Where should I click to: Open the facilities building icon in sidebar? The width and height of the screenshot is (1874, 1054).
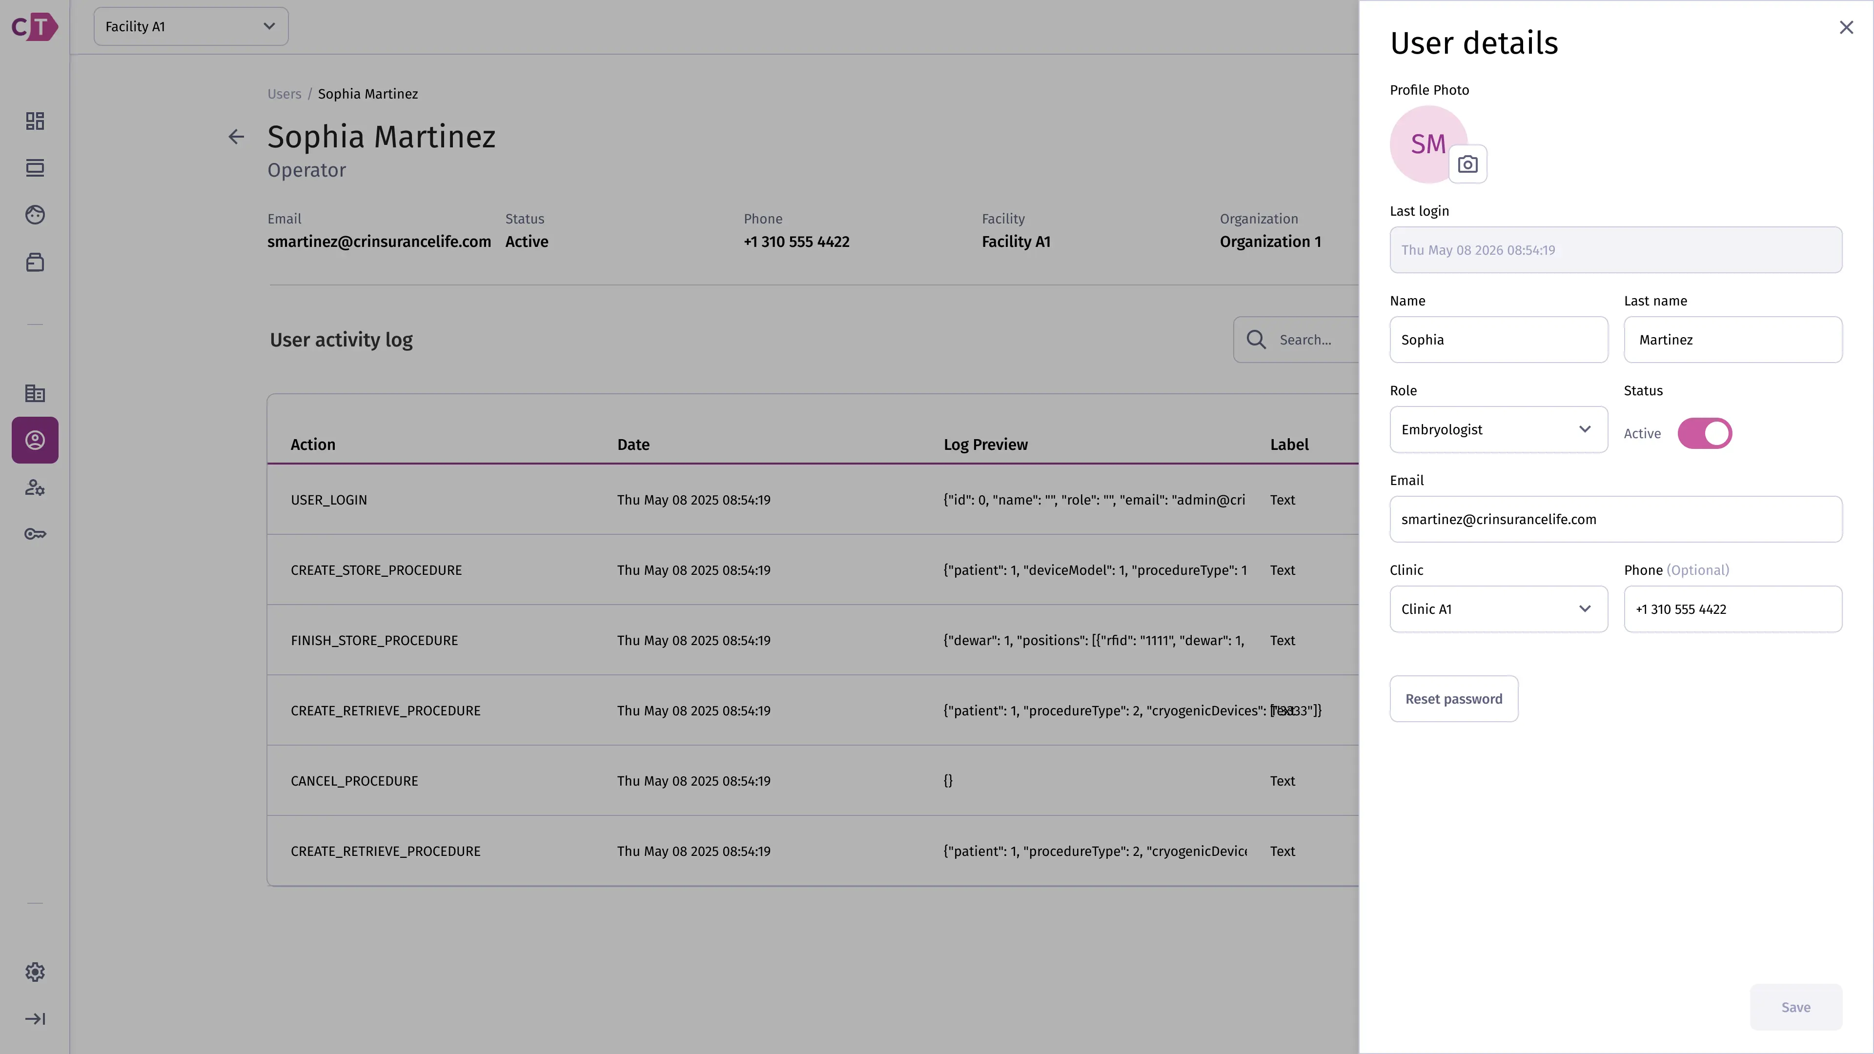35,393
